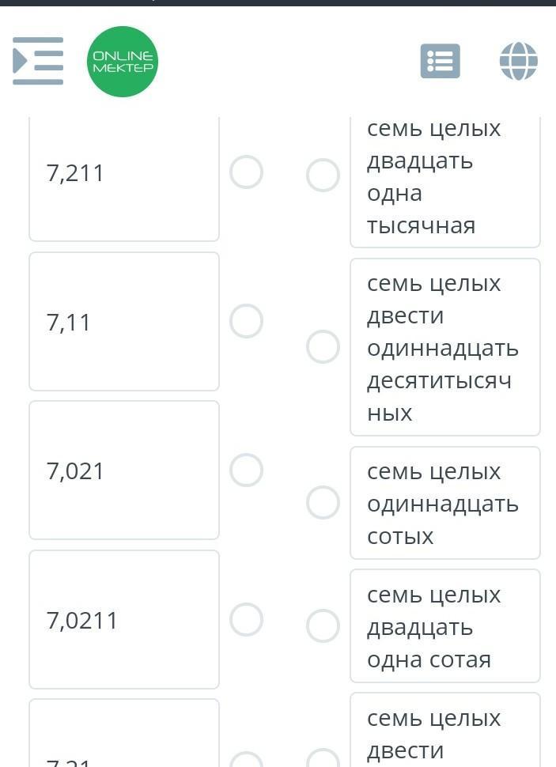Click the 7,021 number card
The image size is (556, 767).
coord(124,470)
